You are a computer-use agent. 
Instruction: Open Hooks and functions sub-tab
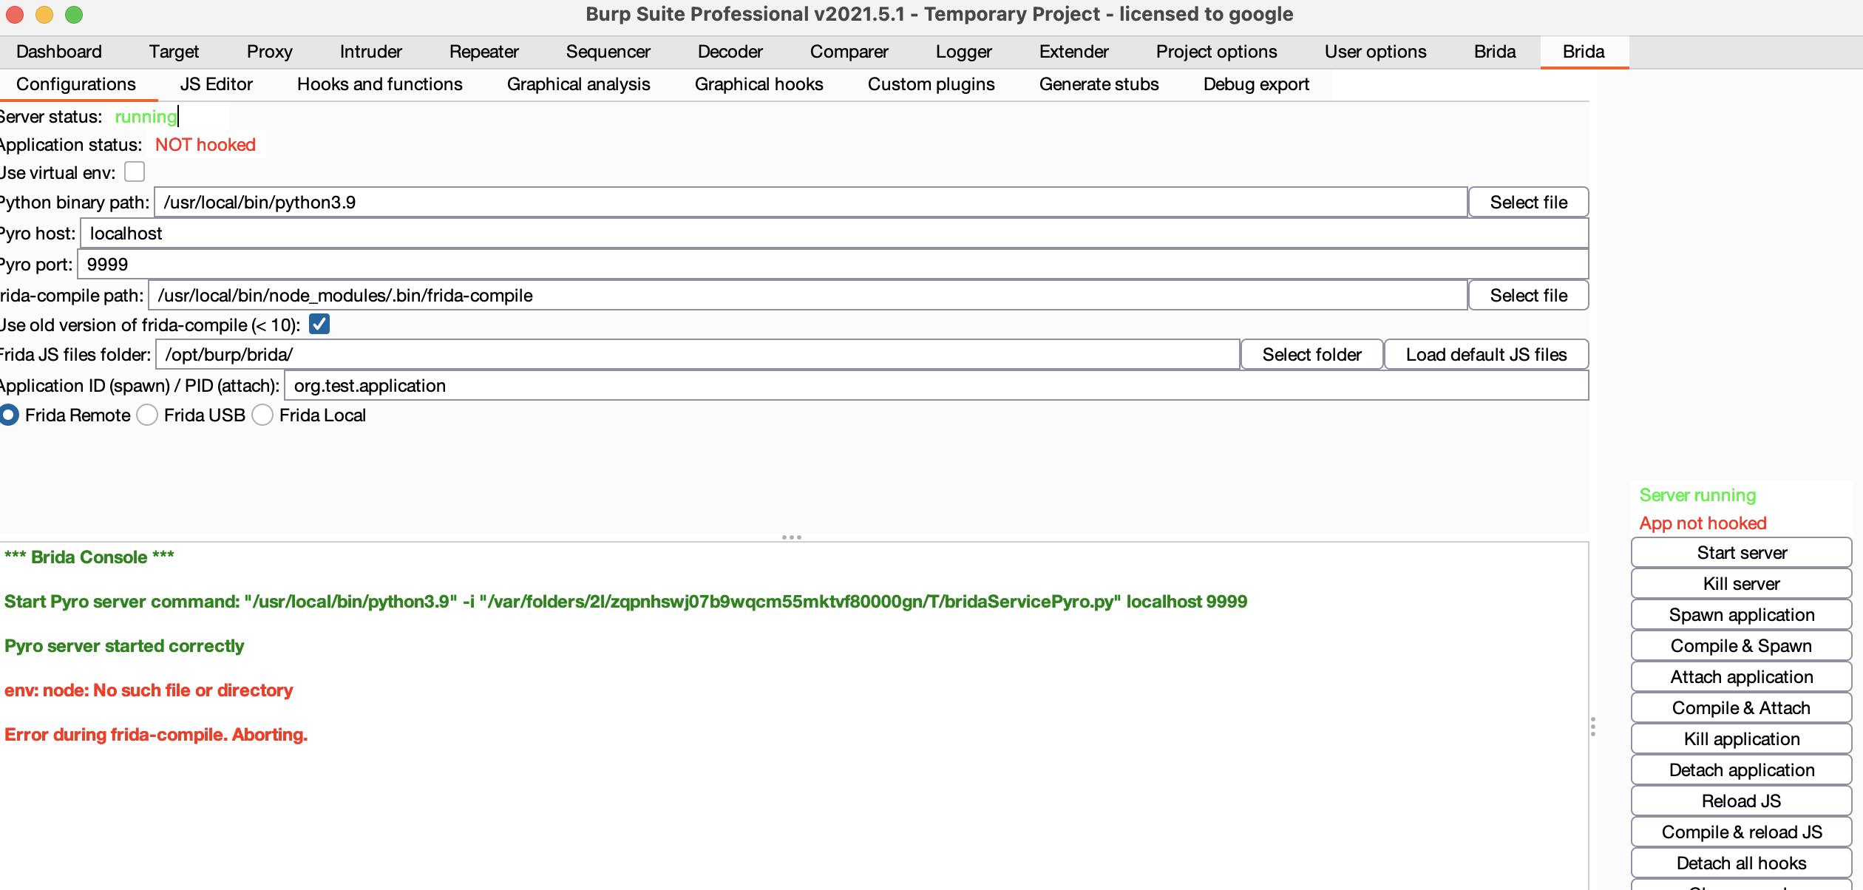pos(379,84)
